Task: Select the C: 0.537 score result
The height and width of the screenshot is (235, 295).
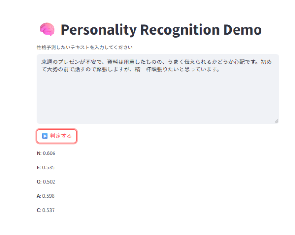Action: pos(46,210)
